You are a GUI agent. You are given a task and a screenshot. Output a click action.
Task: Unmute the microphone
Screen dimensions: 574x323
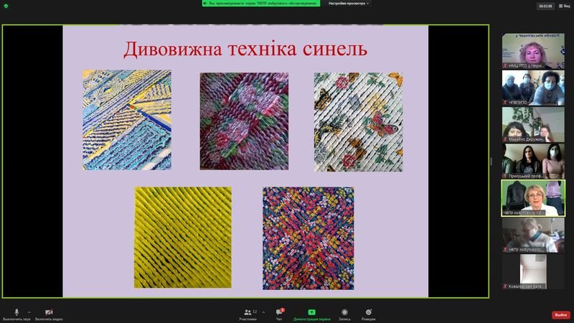point(16,312)
